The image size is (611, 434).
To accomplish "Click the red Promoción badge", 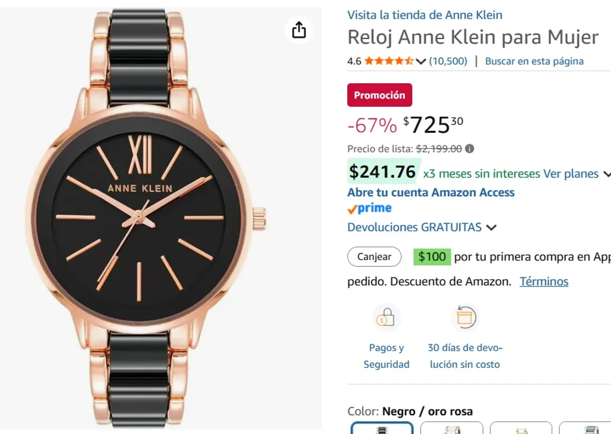I will coord(379,95).
